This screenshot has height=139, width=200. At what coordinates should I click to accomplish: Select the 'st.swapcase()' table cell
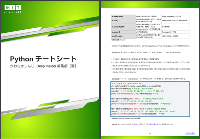pyautogui.click(x=123, y=17)
